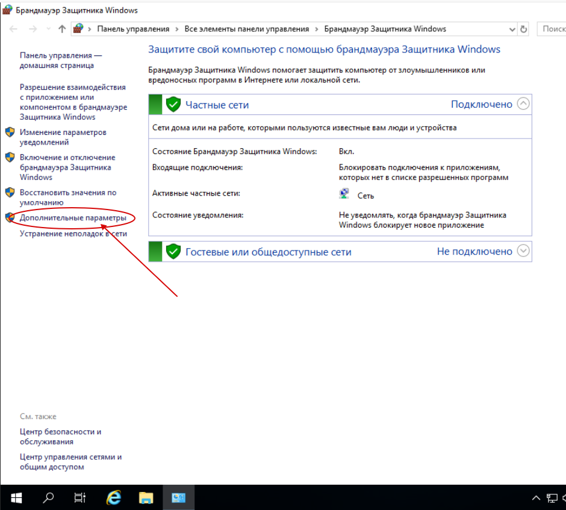Screen dimensions: 566x510
Task: Click shield icon beside 'Восстановить значения'
Action: (10, 192)
